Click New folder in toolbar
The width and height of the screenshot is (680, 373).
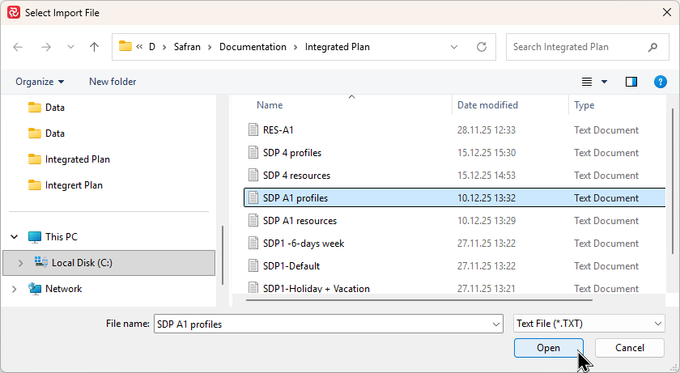113,82
